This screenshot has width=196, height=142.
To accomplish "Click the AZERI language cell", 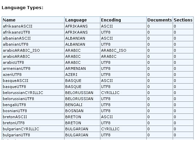I will pos(82,75).
